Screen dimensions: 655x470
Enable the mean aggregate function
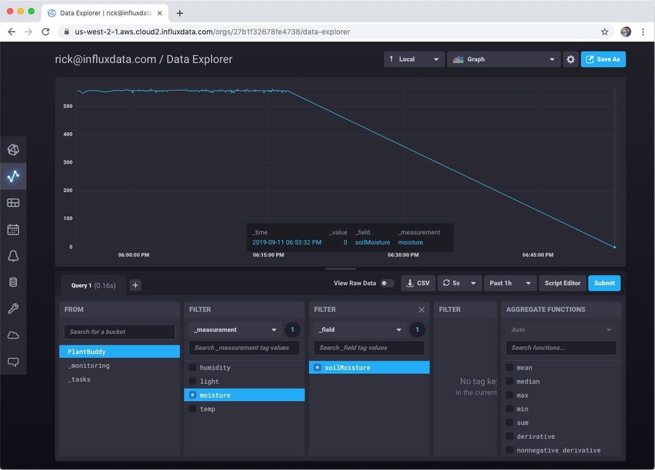click(x=510, y=367)
